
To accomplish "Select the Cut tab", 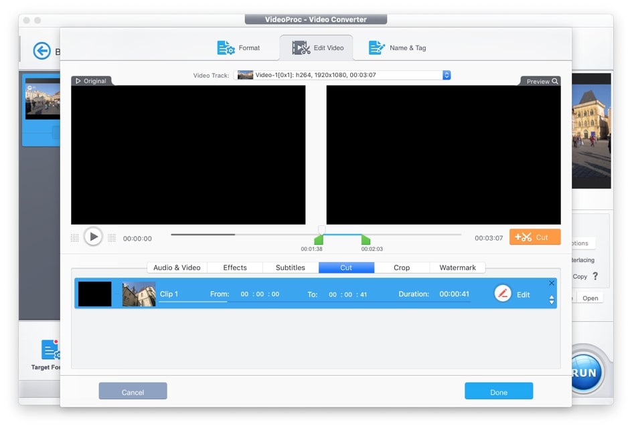I will pos(346,267).
